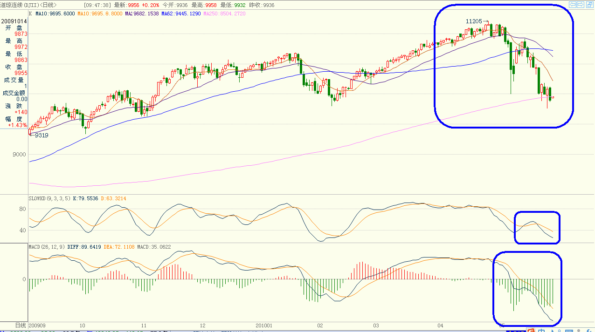Click the K:79.5536 stochastic value
The height and width of the screenshot is (332, 595).
[86, 198]
